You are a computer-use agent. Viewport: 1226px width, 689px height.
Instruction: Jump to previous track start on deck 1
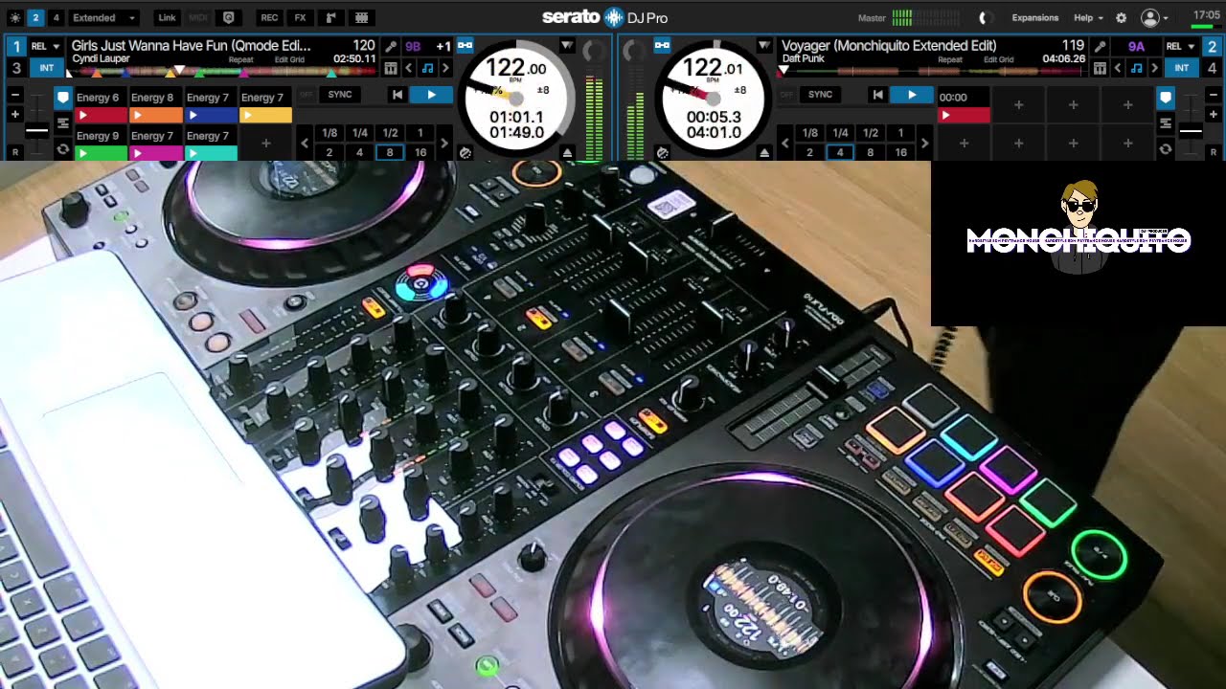397,95
